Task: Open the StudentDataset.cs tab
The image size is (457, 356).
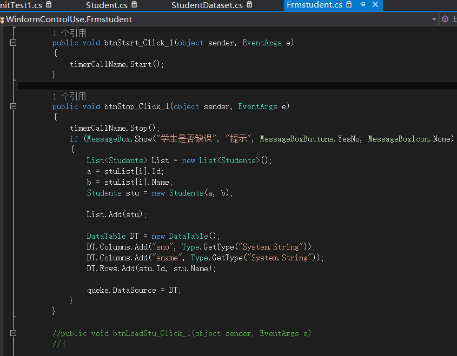Action: tap(207, 5)
